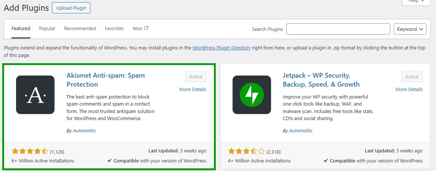
Task: Switch to the Recommended tab
Action: (80, 28)
